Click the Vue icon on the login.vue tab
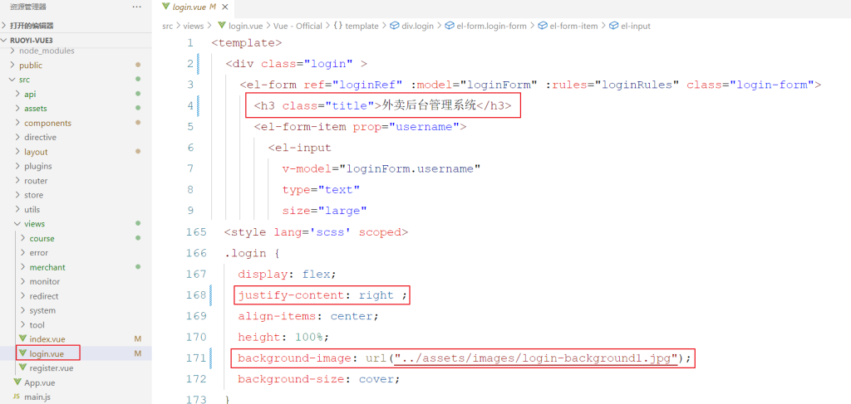 (x=166, y=7)
